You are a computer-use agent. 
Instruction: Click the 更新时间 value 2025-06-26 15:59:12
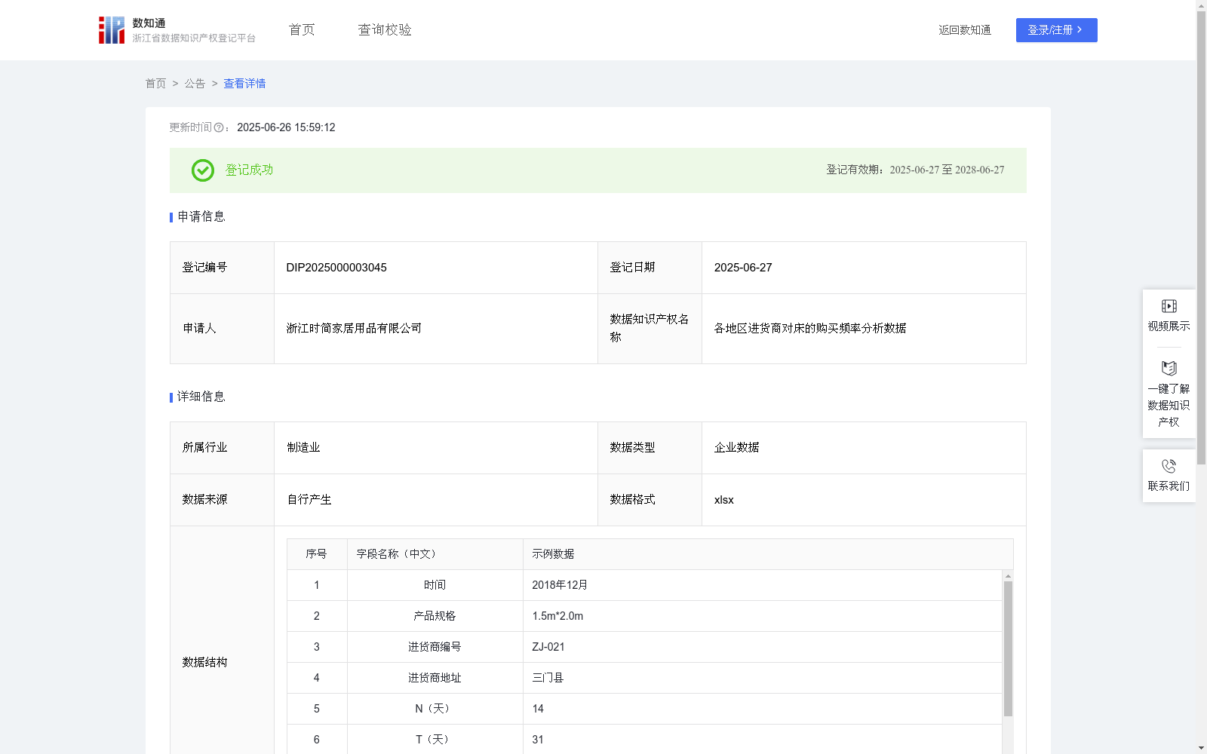(286, 128)
